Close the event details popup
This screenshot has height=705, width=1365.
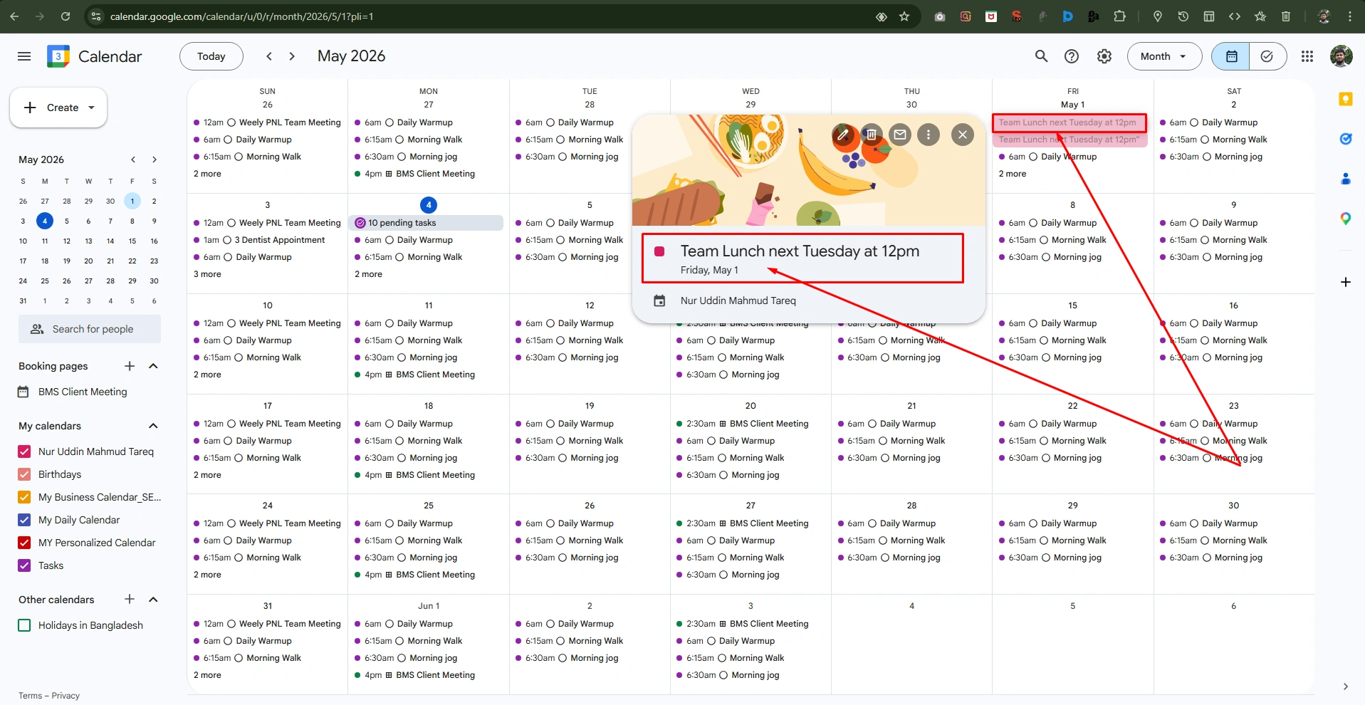pyautogui.click(x=963, y=134)
